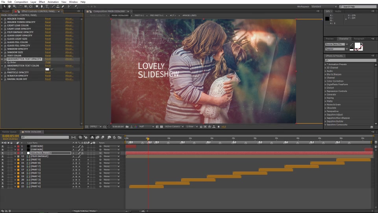Switch to the Paragraph panel tab
The image size is (378, 213).
359,39
